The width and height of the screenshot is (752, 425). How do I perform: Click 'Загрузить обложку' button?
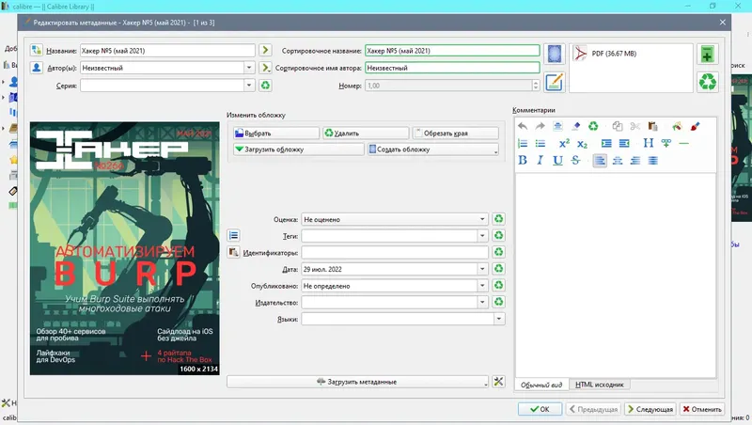coord(298,150)
